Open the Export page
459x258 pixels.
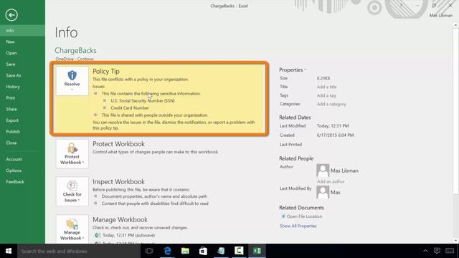tap(22, 120)
